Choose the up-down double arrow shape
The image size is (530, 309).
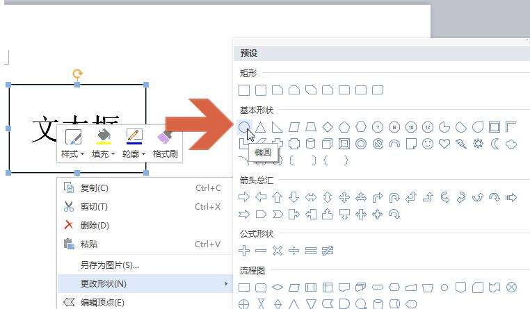pos(328,197)
